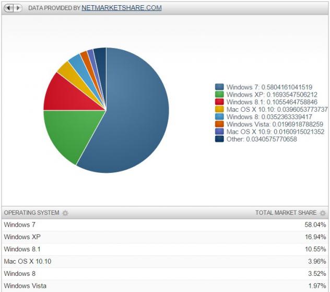Click the purple Mac OS X 10.9 swatch
Screen dimensions: 330x292
(220, 132)
